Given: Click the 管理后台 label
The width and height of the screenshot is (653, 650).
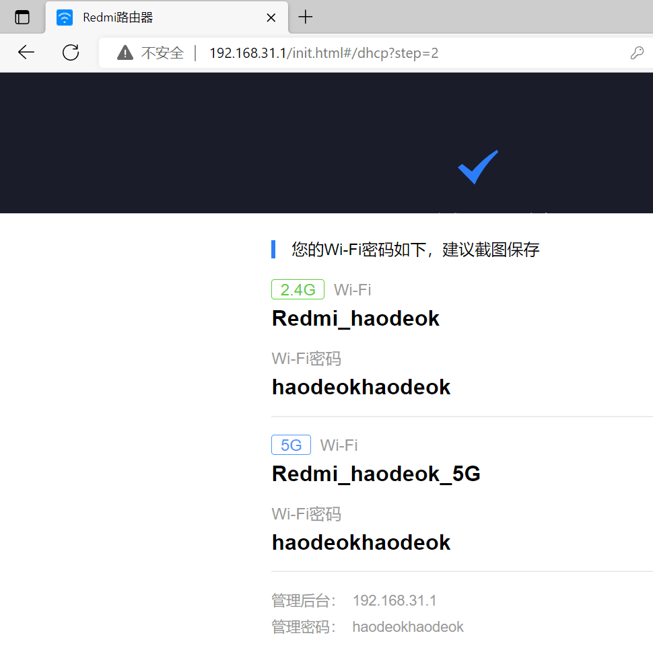Looking at the screenshot, I should [304, 601].
